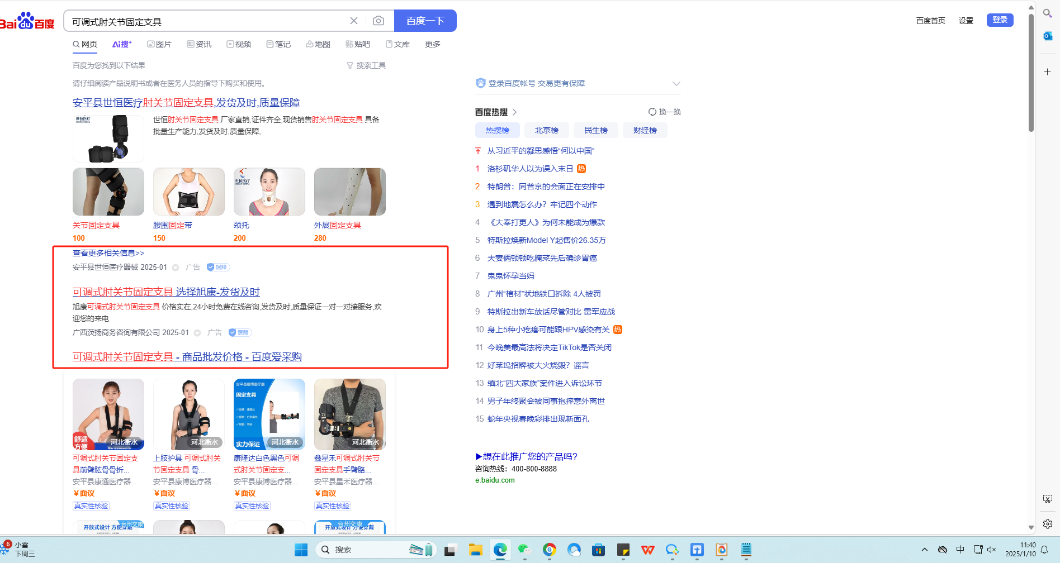Switch to the 贴吧 tab
The image size is (1060, 563).
pyautogui.click(x=358, y=44)
